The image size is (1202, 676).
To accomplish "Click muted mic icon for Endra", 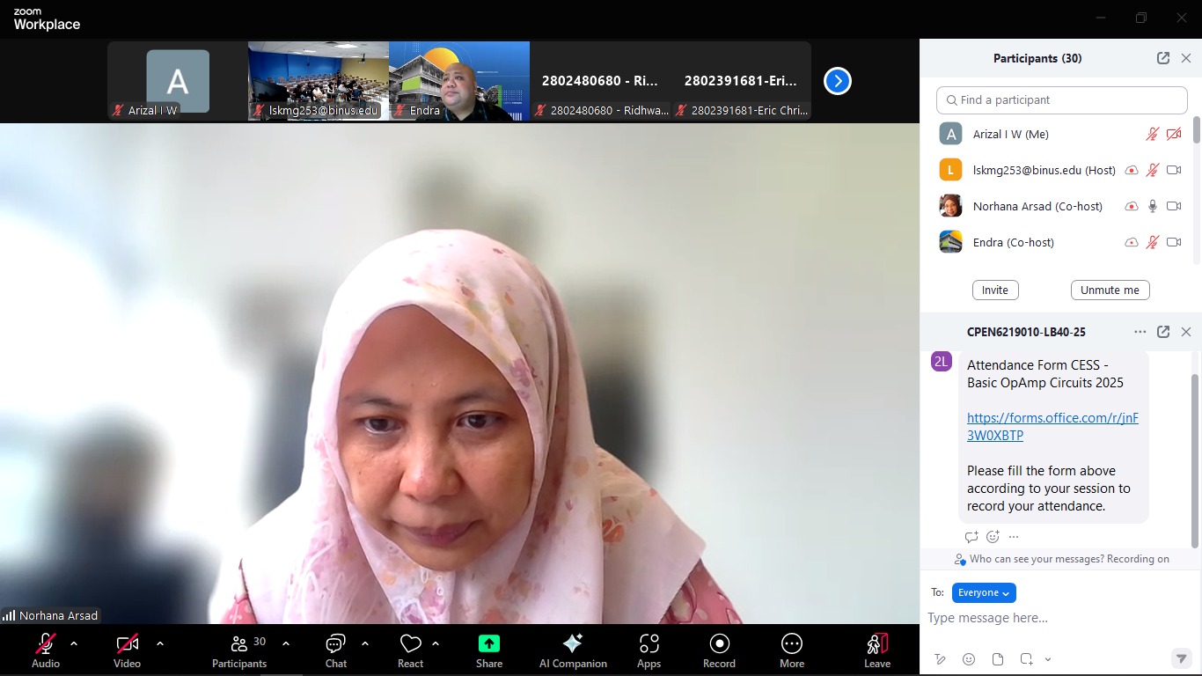I will (1153, 243).
